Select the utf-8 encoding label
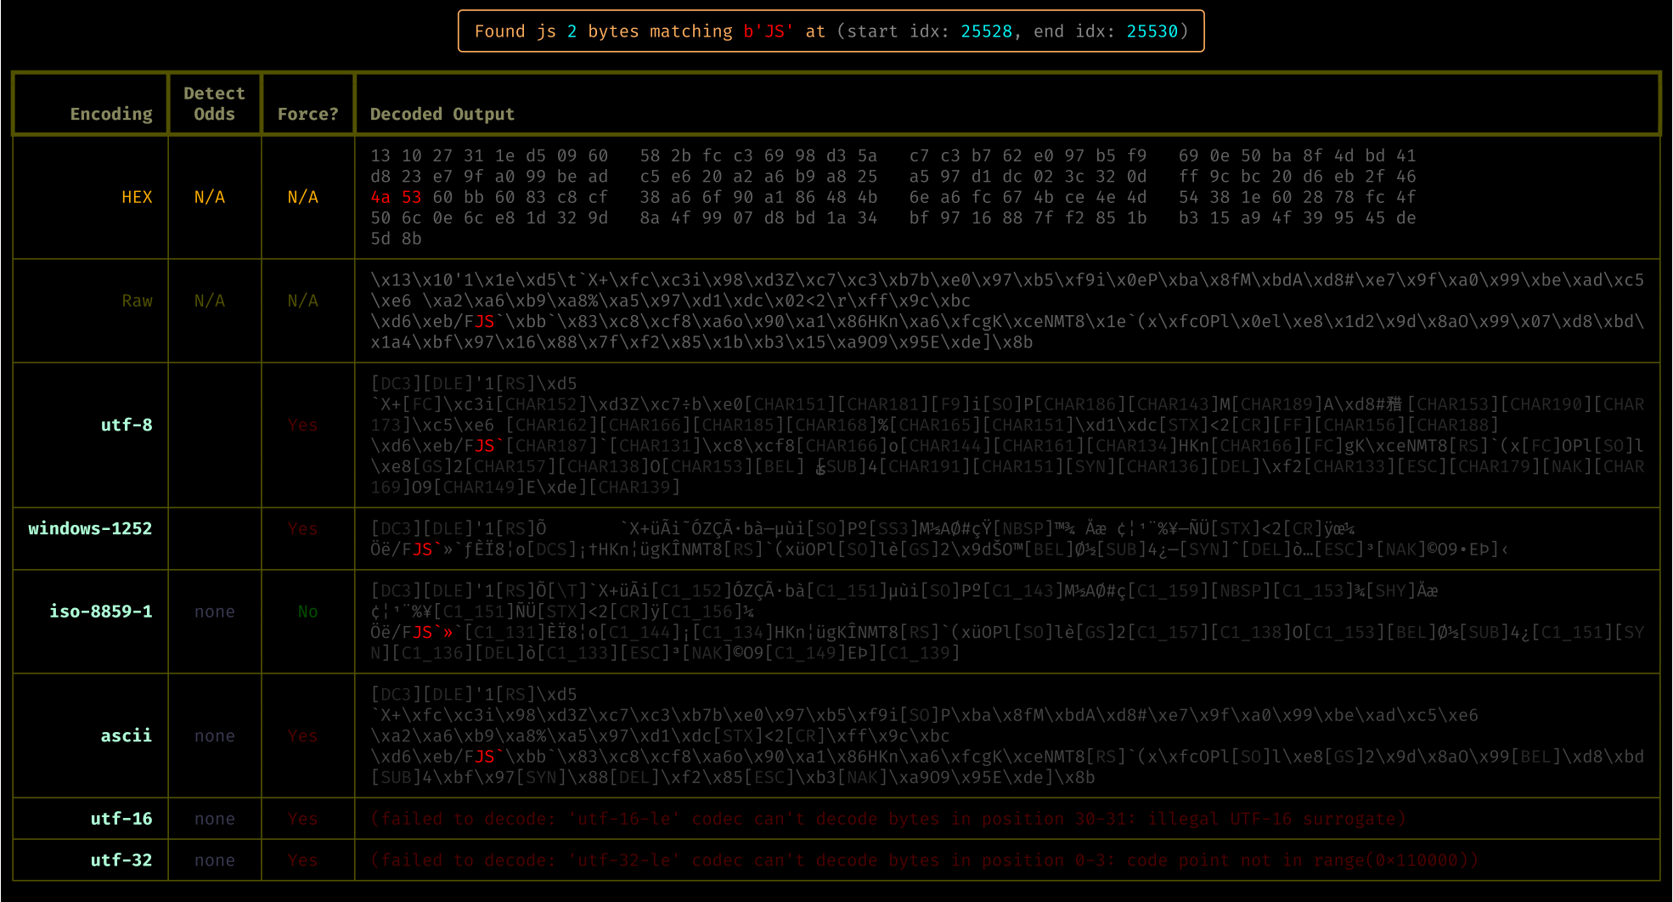This screenshot has width=1673, height=902. click(127, 425)
